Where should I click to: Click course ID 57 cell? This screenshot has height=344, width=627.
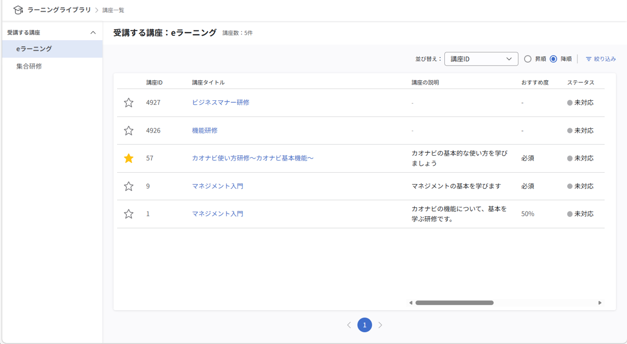[x=150, y=159]
